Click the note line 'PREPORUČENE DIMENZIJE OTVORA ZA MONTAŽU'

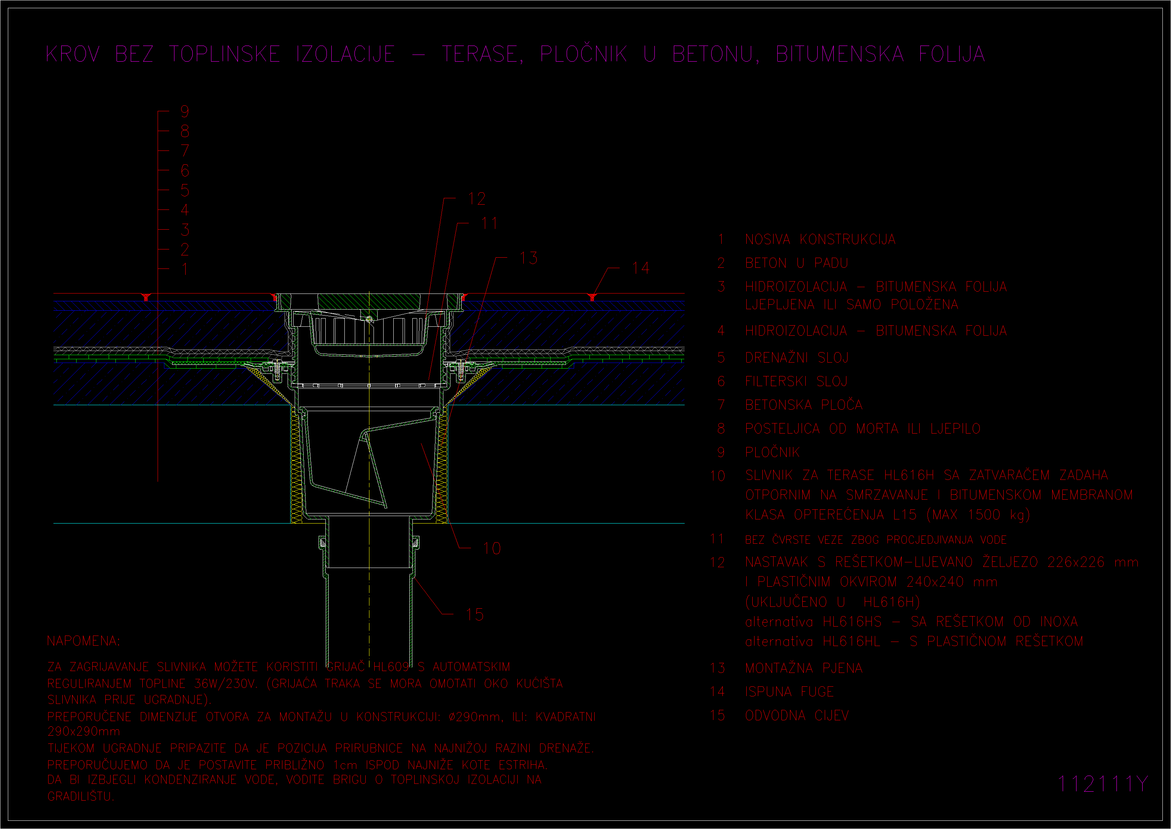coord(322,717)
